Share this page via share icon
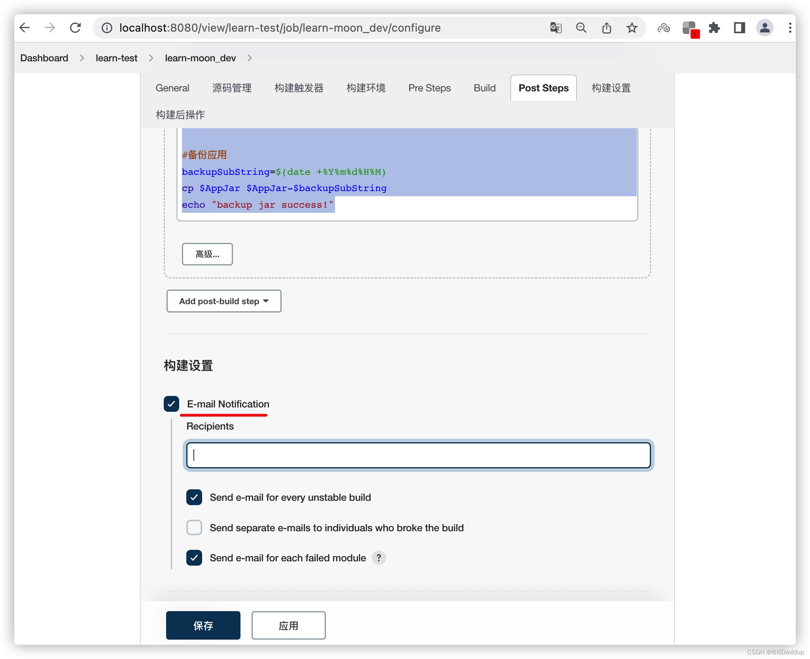 click(x=606, y=28)
